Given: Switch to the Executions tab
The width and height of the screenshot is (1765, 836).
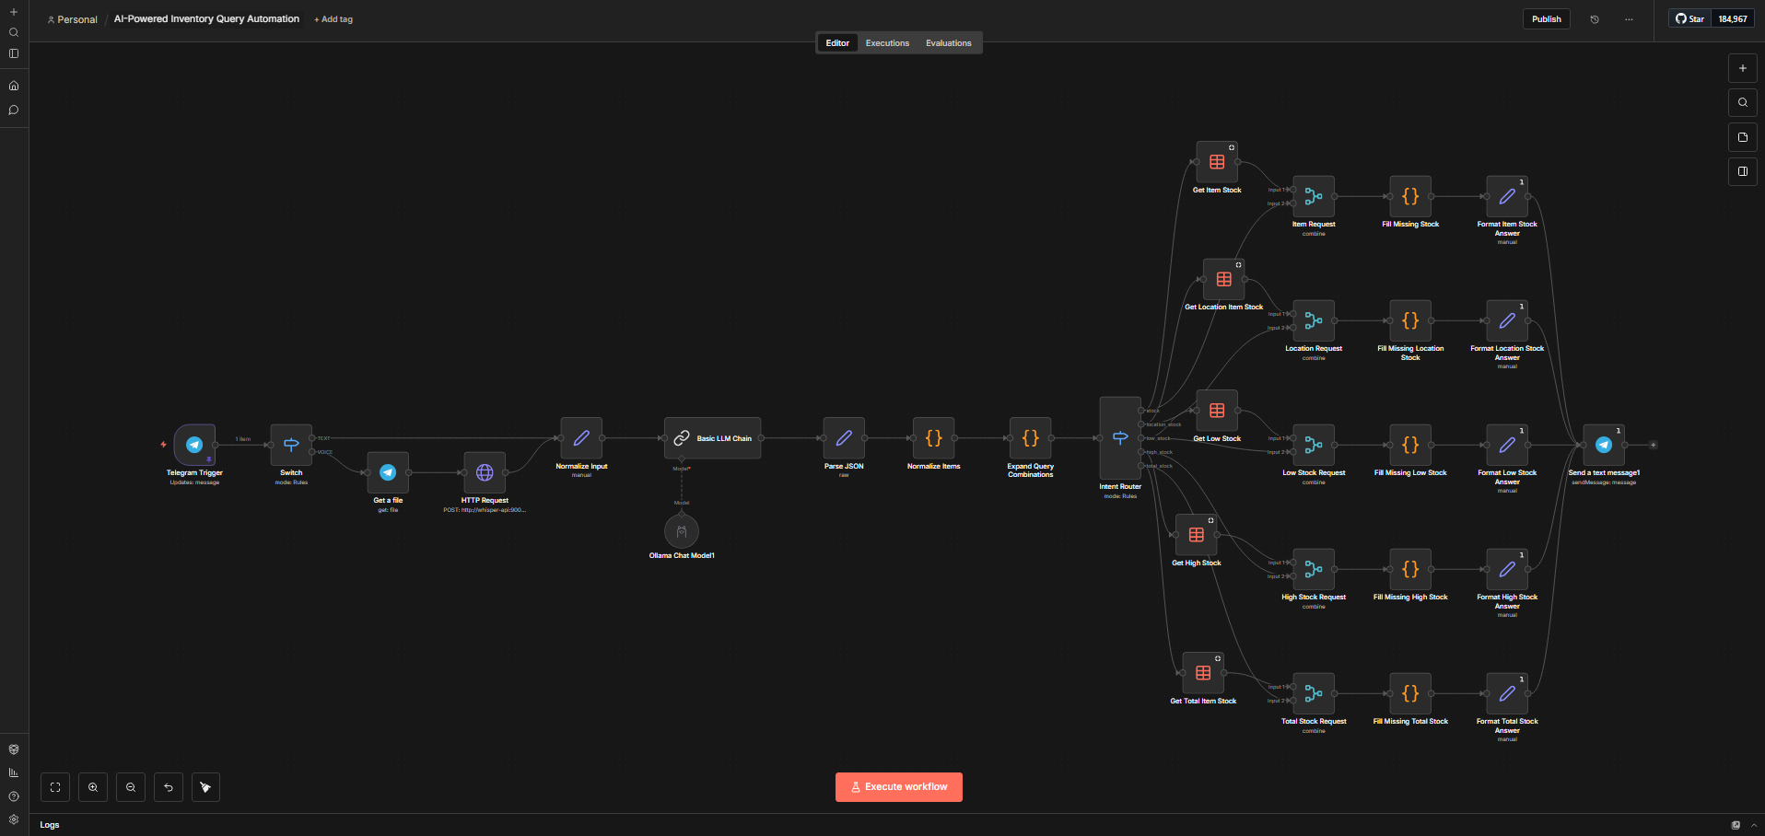Looking at the screenshot, I should pyautogui.click(x=887, y=43).
